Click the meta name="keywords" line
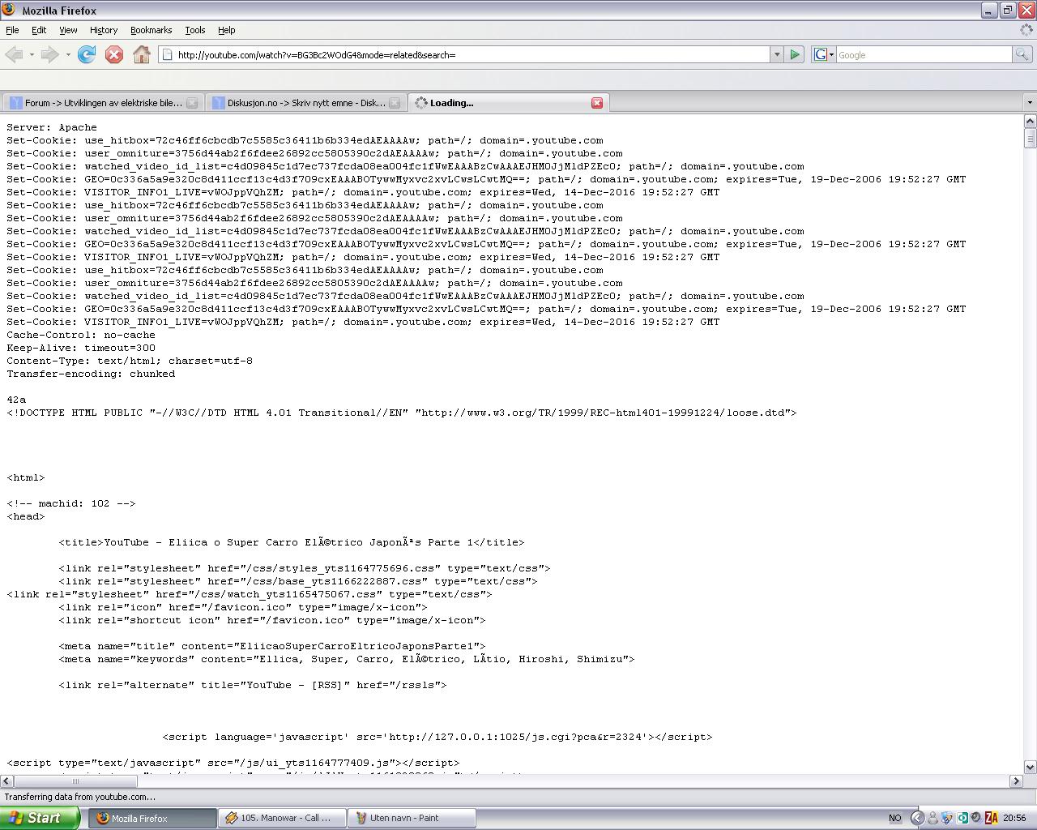The image size is (1037, 830). [347, 659]
